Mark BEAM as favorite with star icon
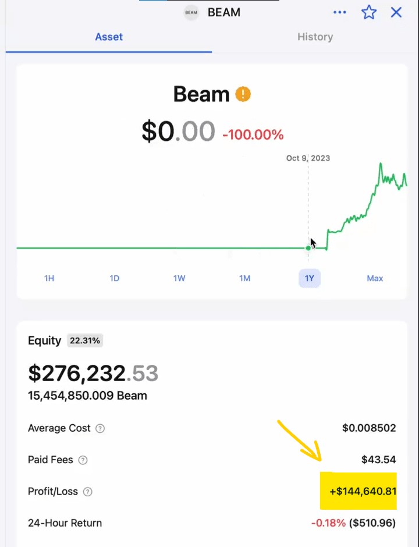Screen dimensions: 419x547 [369, 12]
